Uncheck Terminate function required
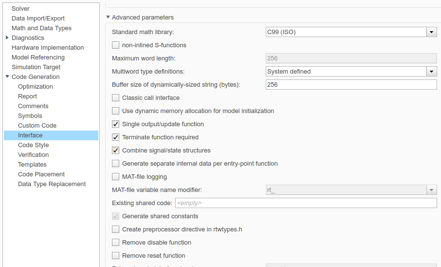This screenshot has width=441, height=267. [115, 137]
